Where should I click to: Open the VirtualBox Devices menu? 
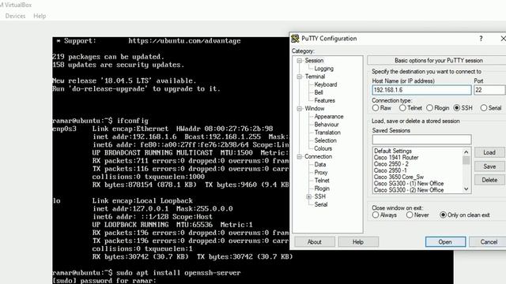click(x=15, y=16)
